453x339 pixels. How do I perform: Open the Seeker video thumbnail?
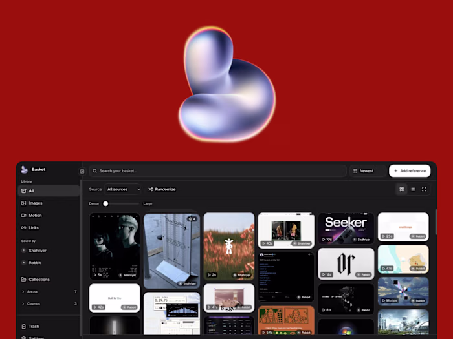(346, 229)
